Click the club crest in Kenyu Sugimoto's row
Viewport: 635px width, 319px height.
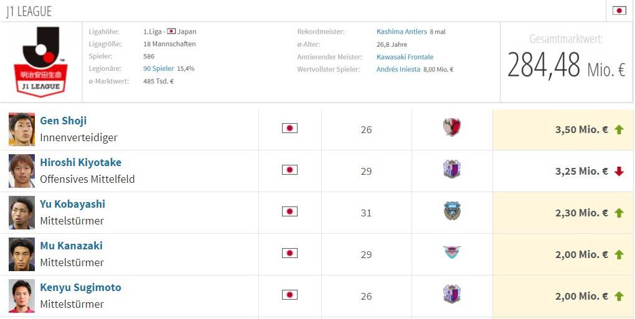pos(451,295)
